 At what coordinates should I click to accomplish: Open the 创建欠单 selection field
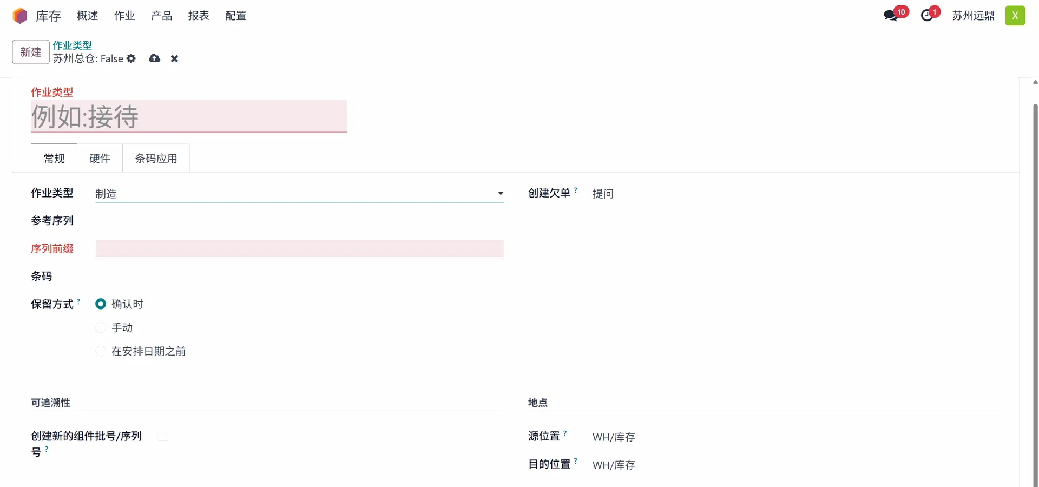(603, 194)
